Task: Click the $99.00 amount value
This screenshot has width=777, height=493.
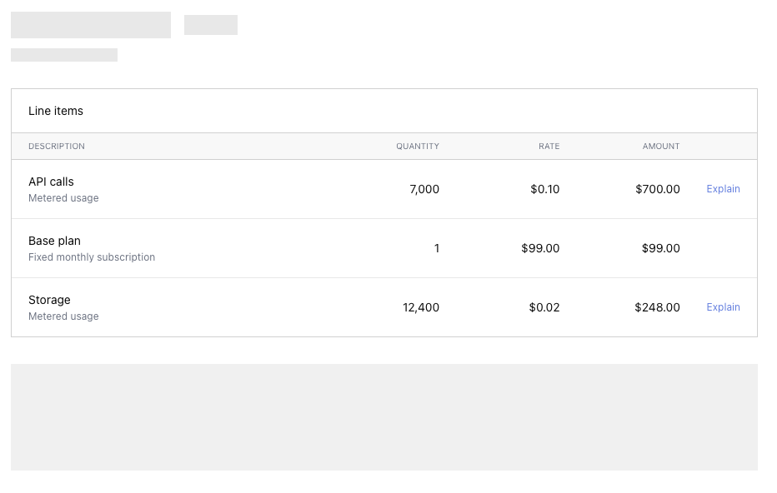Action: 660,248
